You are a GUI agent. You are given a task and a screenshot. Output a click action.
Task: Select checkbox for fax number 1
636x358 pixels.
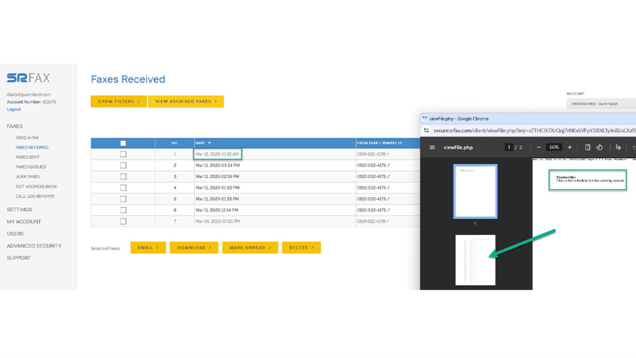(x=123, y=154)
